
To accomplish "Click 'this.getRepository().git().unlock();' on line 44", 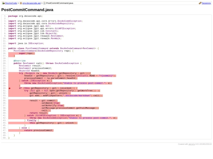I will point(54,123).
